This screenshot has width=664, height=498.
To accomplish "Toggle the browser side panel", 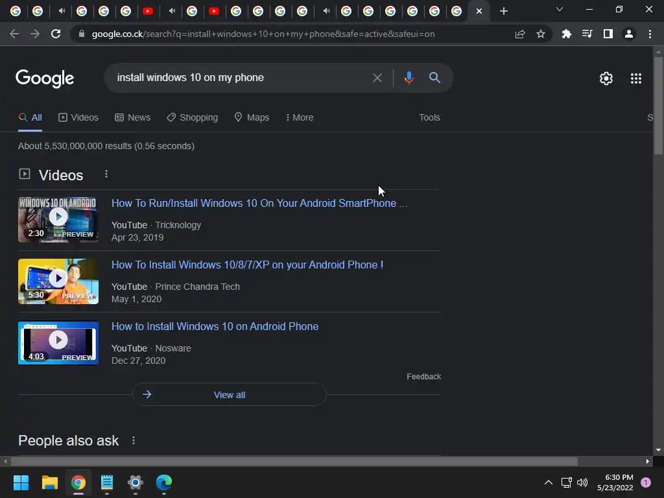I will tap(608, 34).
